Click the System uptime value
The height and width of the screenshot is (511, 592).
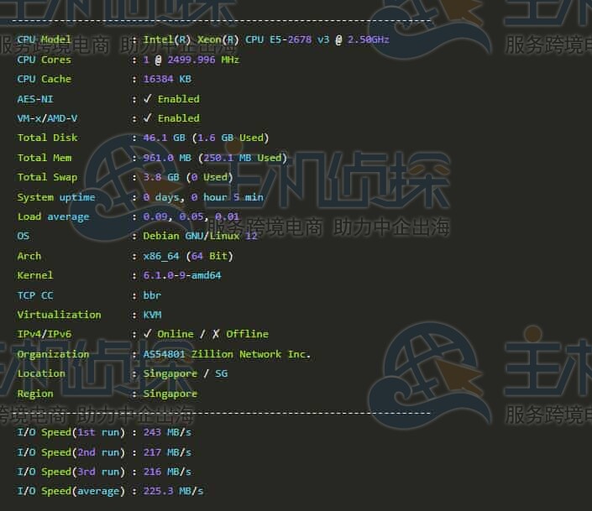[x=203, y=197]
